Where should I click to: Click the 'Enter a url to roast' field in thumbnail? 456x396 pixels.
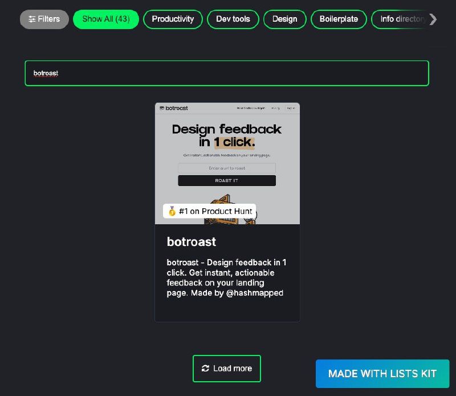[227, 168]
